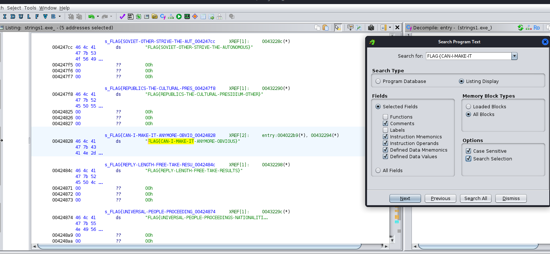Screen dimensions: 550x254
Task: Toggle the Instruction Operands checkbox
Action: tap(385, 143)
